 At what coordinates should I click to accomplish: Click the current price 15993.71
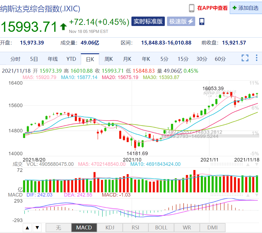[x=29, y=27]
